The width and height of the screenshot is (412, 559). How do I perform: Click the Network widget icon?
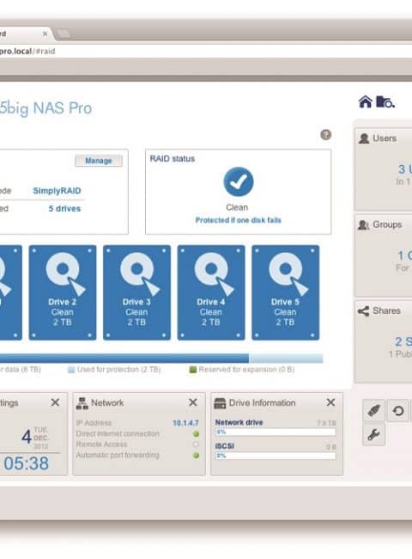click(82, 403)
